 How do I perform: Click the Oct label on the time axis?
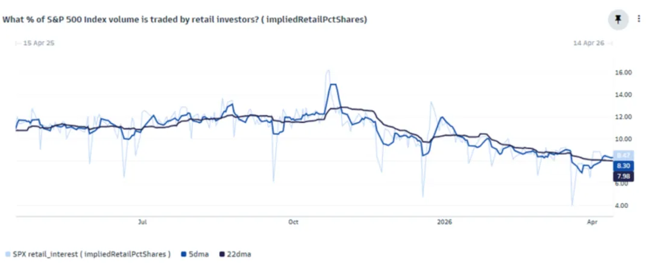pyautogui.click(x=294, y=222)
